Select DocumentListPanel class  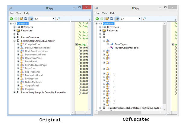click(36, 55)
